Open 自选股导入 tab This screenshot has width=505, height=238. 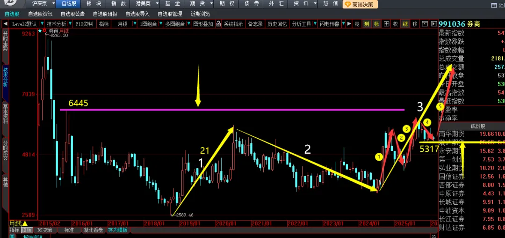coord(137,14)
